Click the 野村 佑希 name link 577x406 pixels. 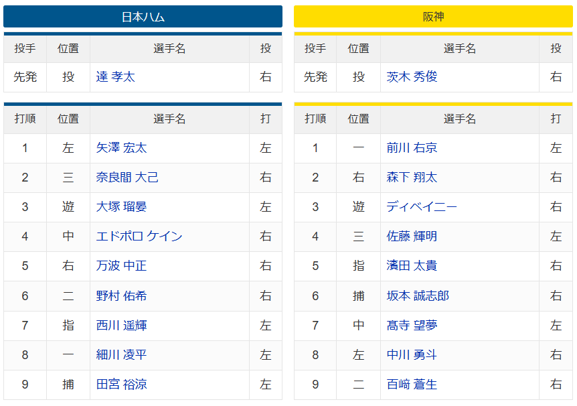tap(122, 295)
